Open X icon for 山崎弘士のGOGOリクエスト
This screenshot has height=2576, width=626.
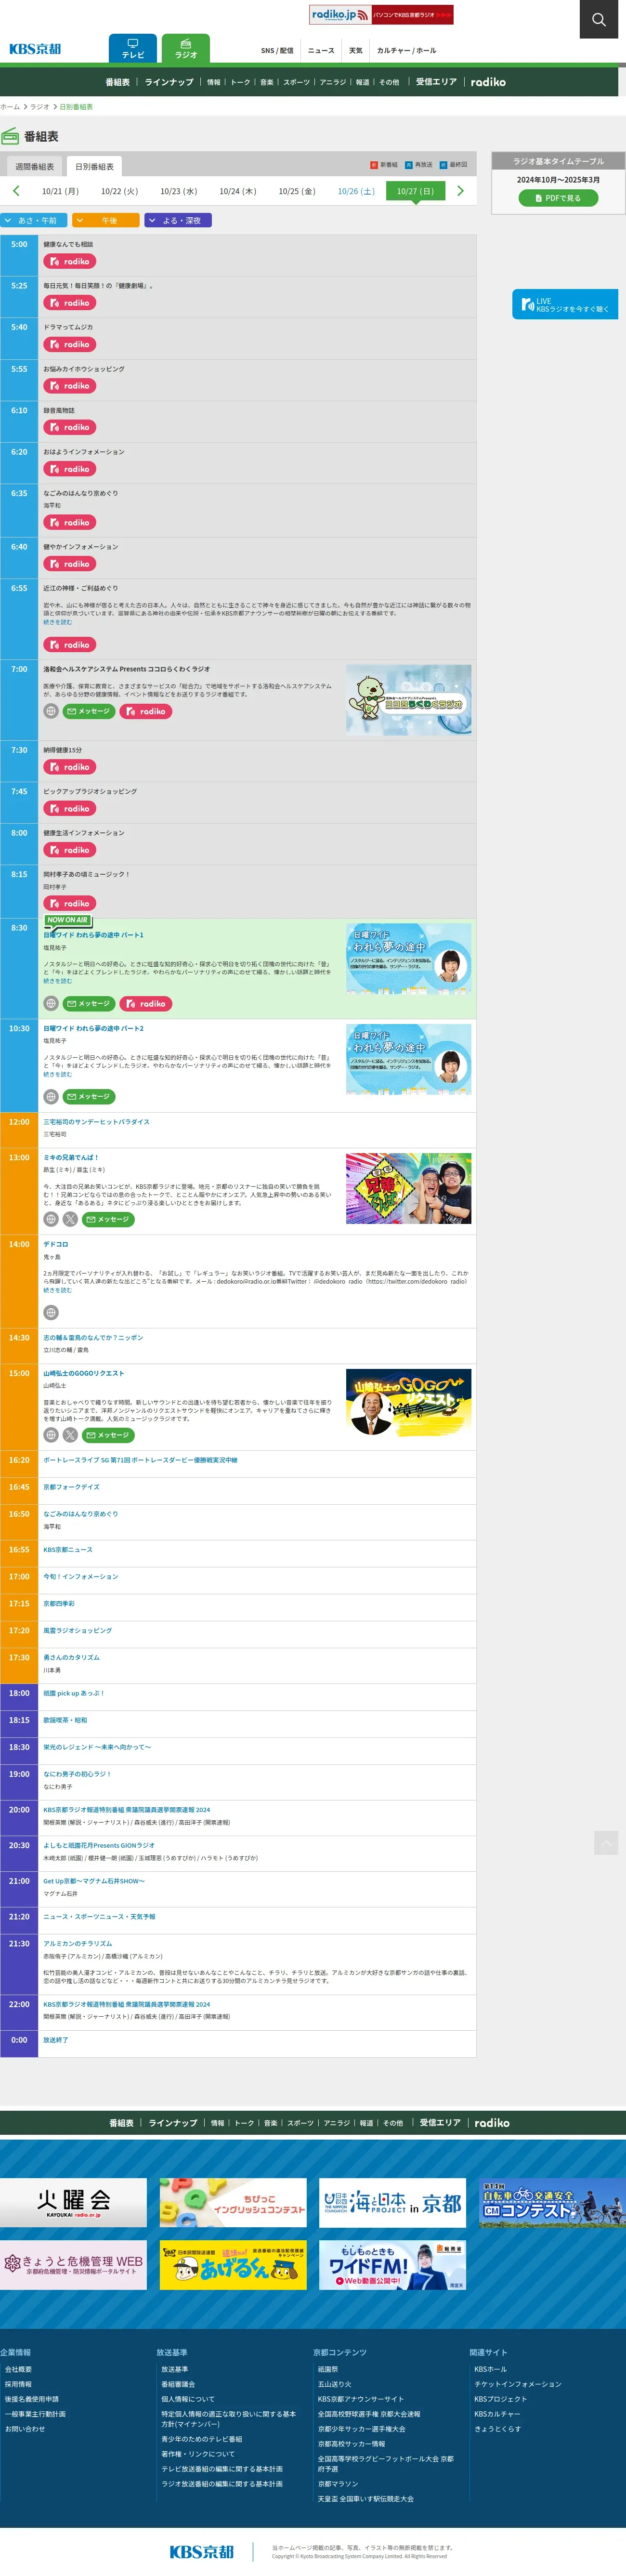point(70,1435)
